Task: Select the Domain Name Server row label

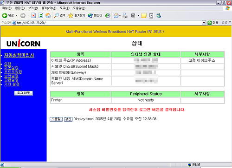Action: coord(77,81)
